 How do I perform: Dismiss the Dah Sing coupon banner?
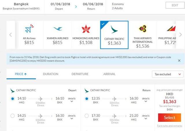click(x=179, y=60)
